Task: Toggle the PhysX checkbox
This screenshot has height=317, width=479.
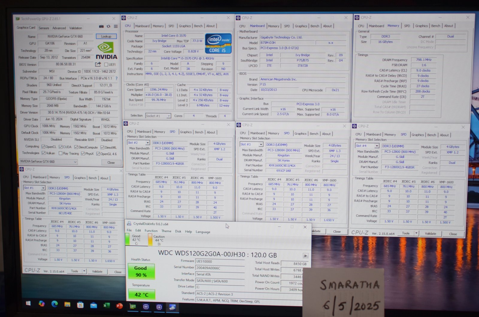Action: pos(83,154)
